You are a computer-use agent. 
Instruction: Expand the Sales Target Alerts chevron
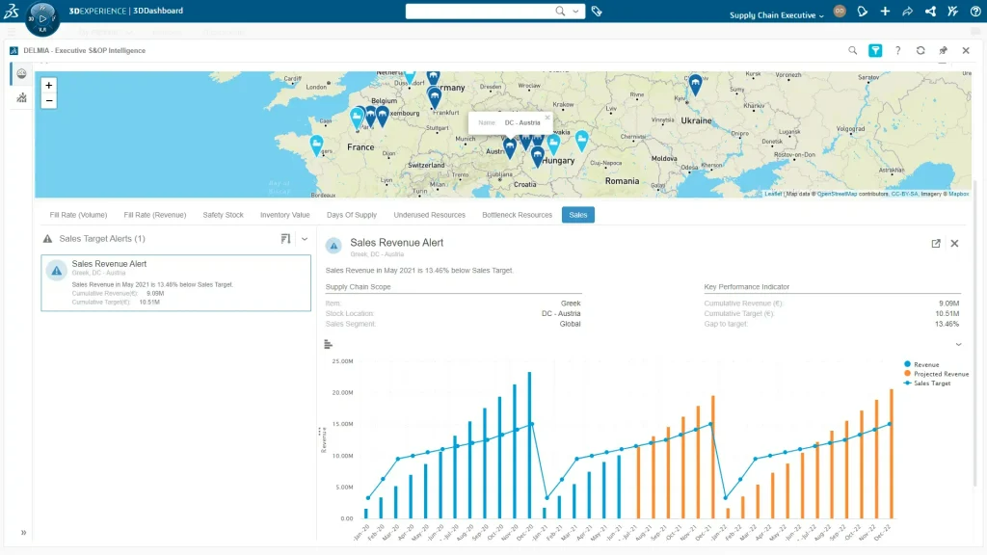[x=305, y=238]
